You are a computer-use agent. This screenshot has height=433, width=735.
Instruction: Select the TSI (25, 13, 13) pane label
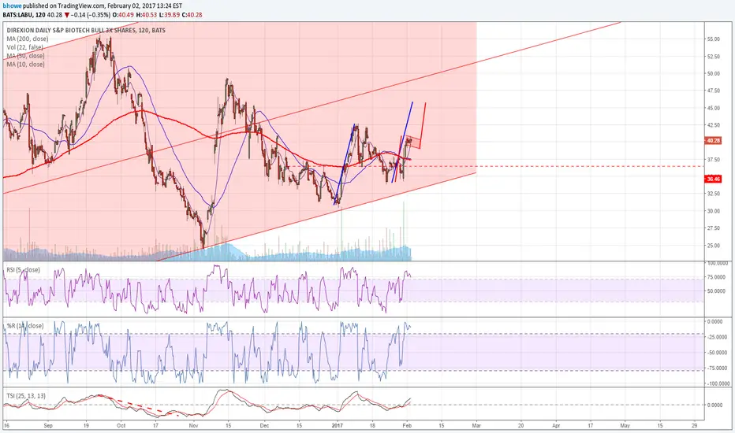(x=26, y=396)
